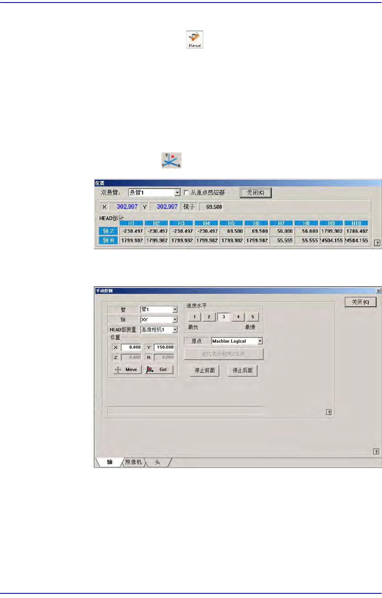
Task: Open the HEAD部装置 dropdown showing 基准相机1
Action: (159, 330)
